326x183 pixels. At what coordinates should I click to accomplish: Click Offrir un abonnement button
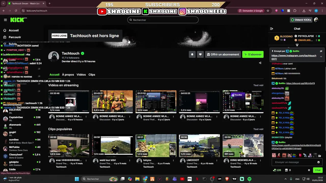coord(223,54)
